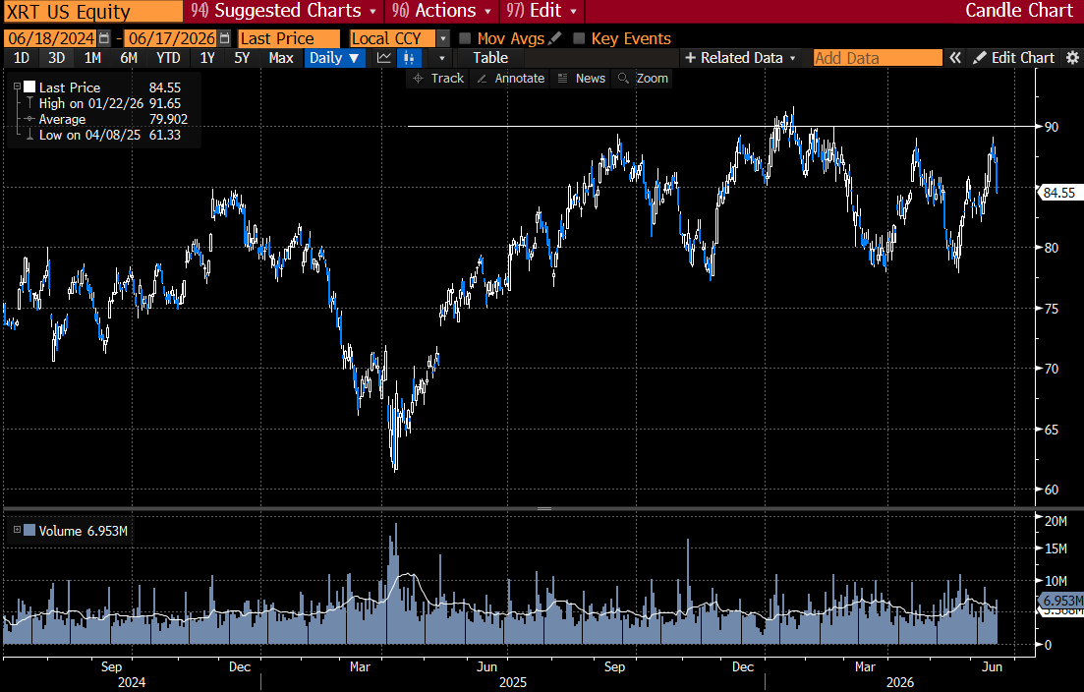
Task: Click the Volume series color swatch
Action: click(29, 530)
